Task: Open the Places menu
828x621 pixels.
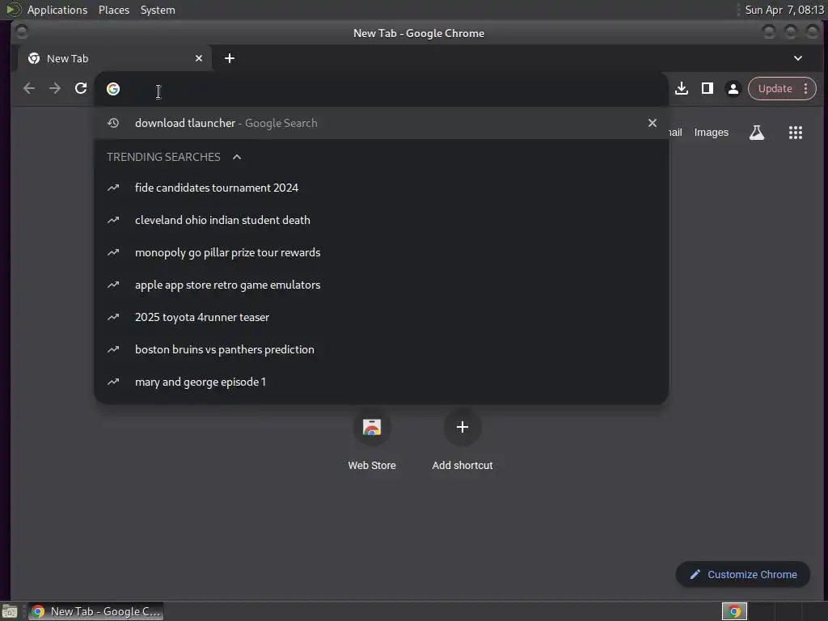Action: pyautogui.click(x=113, y=10)
